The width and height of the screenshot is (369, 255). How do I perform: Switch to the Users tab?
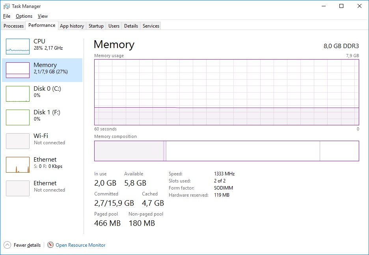[x=114, y=26]
